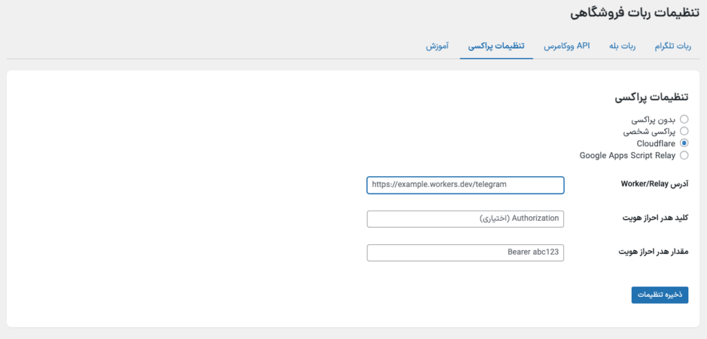The width and height of the screenshot is (707, 339).
Task: Enable the Google Apps Script Relay radio
Action: tap(684, 155)
